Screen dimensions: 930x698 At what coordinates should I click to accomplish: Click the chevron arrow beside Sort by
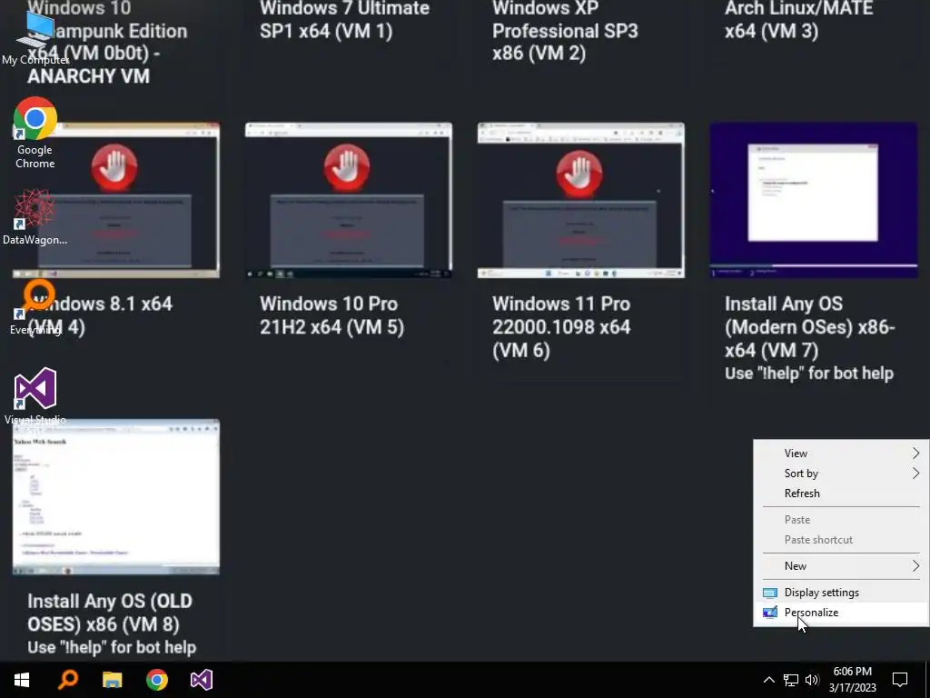pos(915,473)
